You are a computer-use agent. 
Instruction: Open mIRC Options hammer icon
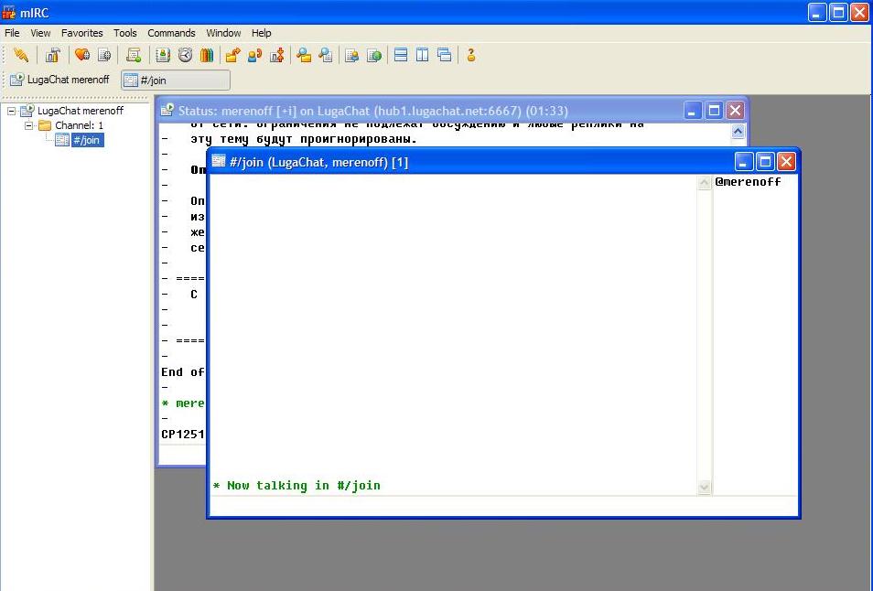coord(53,55)
